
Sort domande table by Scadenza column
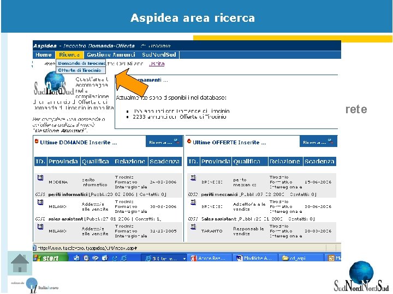(165, 162)
